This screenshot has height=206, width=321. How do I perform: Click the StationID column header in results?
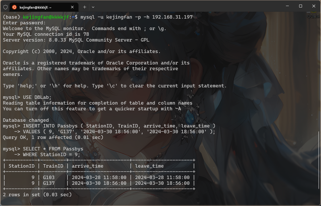(22, 166)
